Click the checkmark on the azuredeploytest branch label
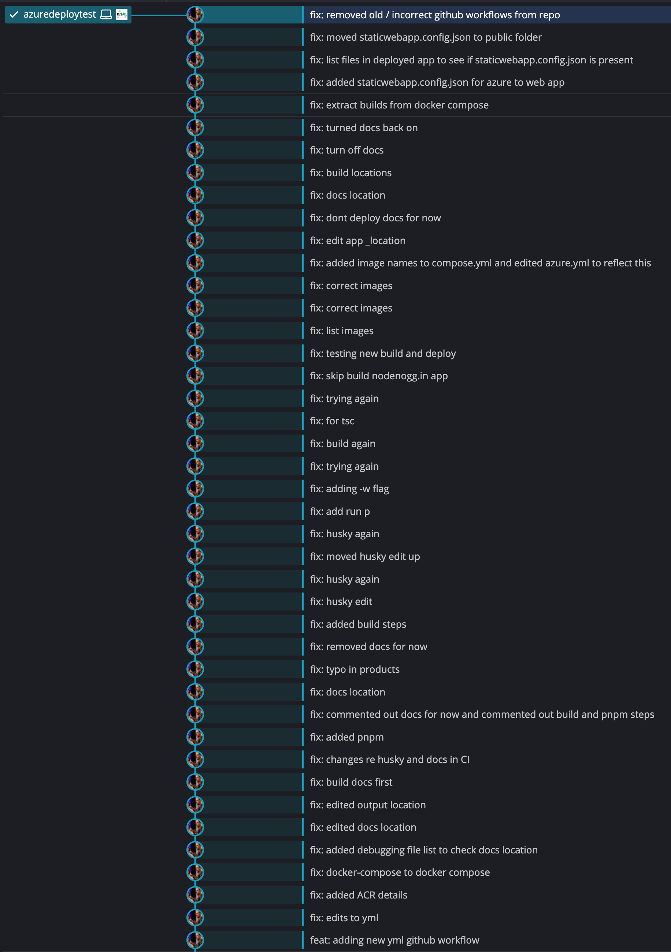This screenshot has width=671, height=952. click(x=14, y=15)
